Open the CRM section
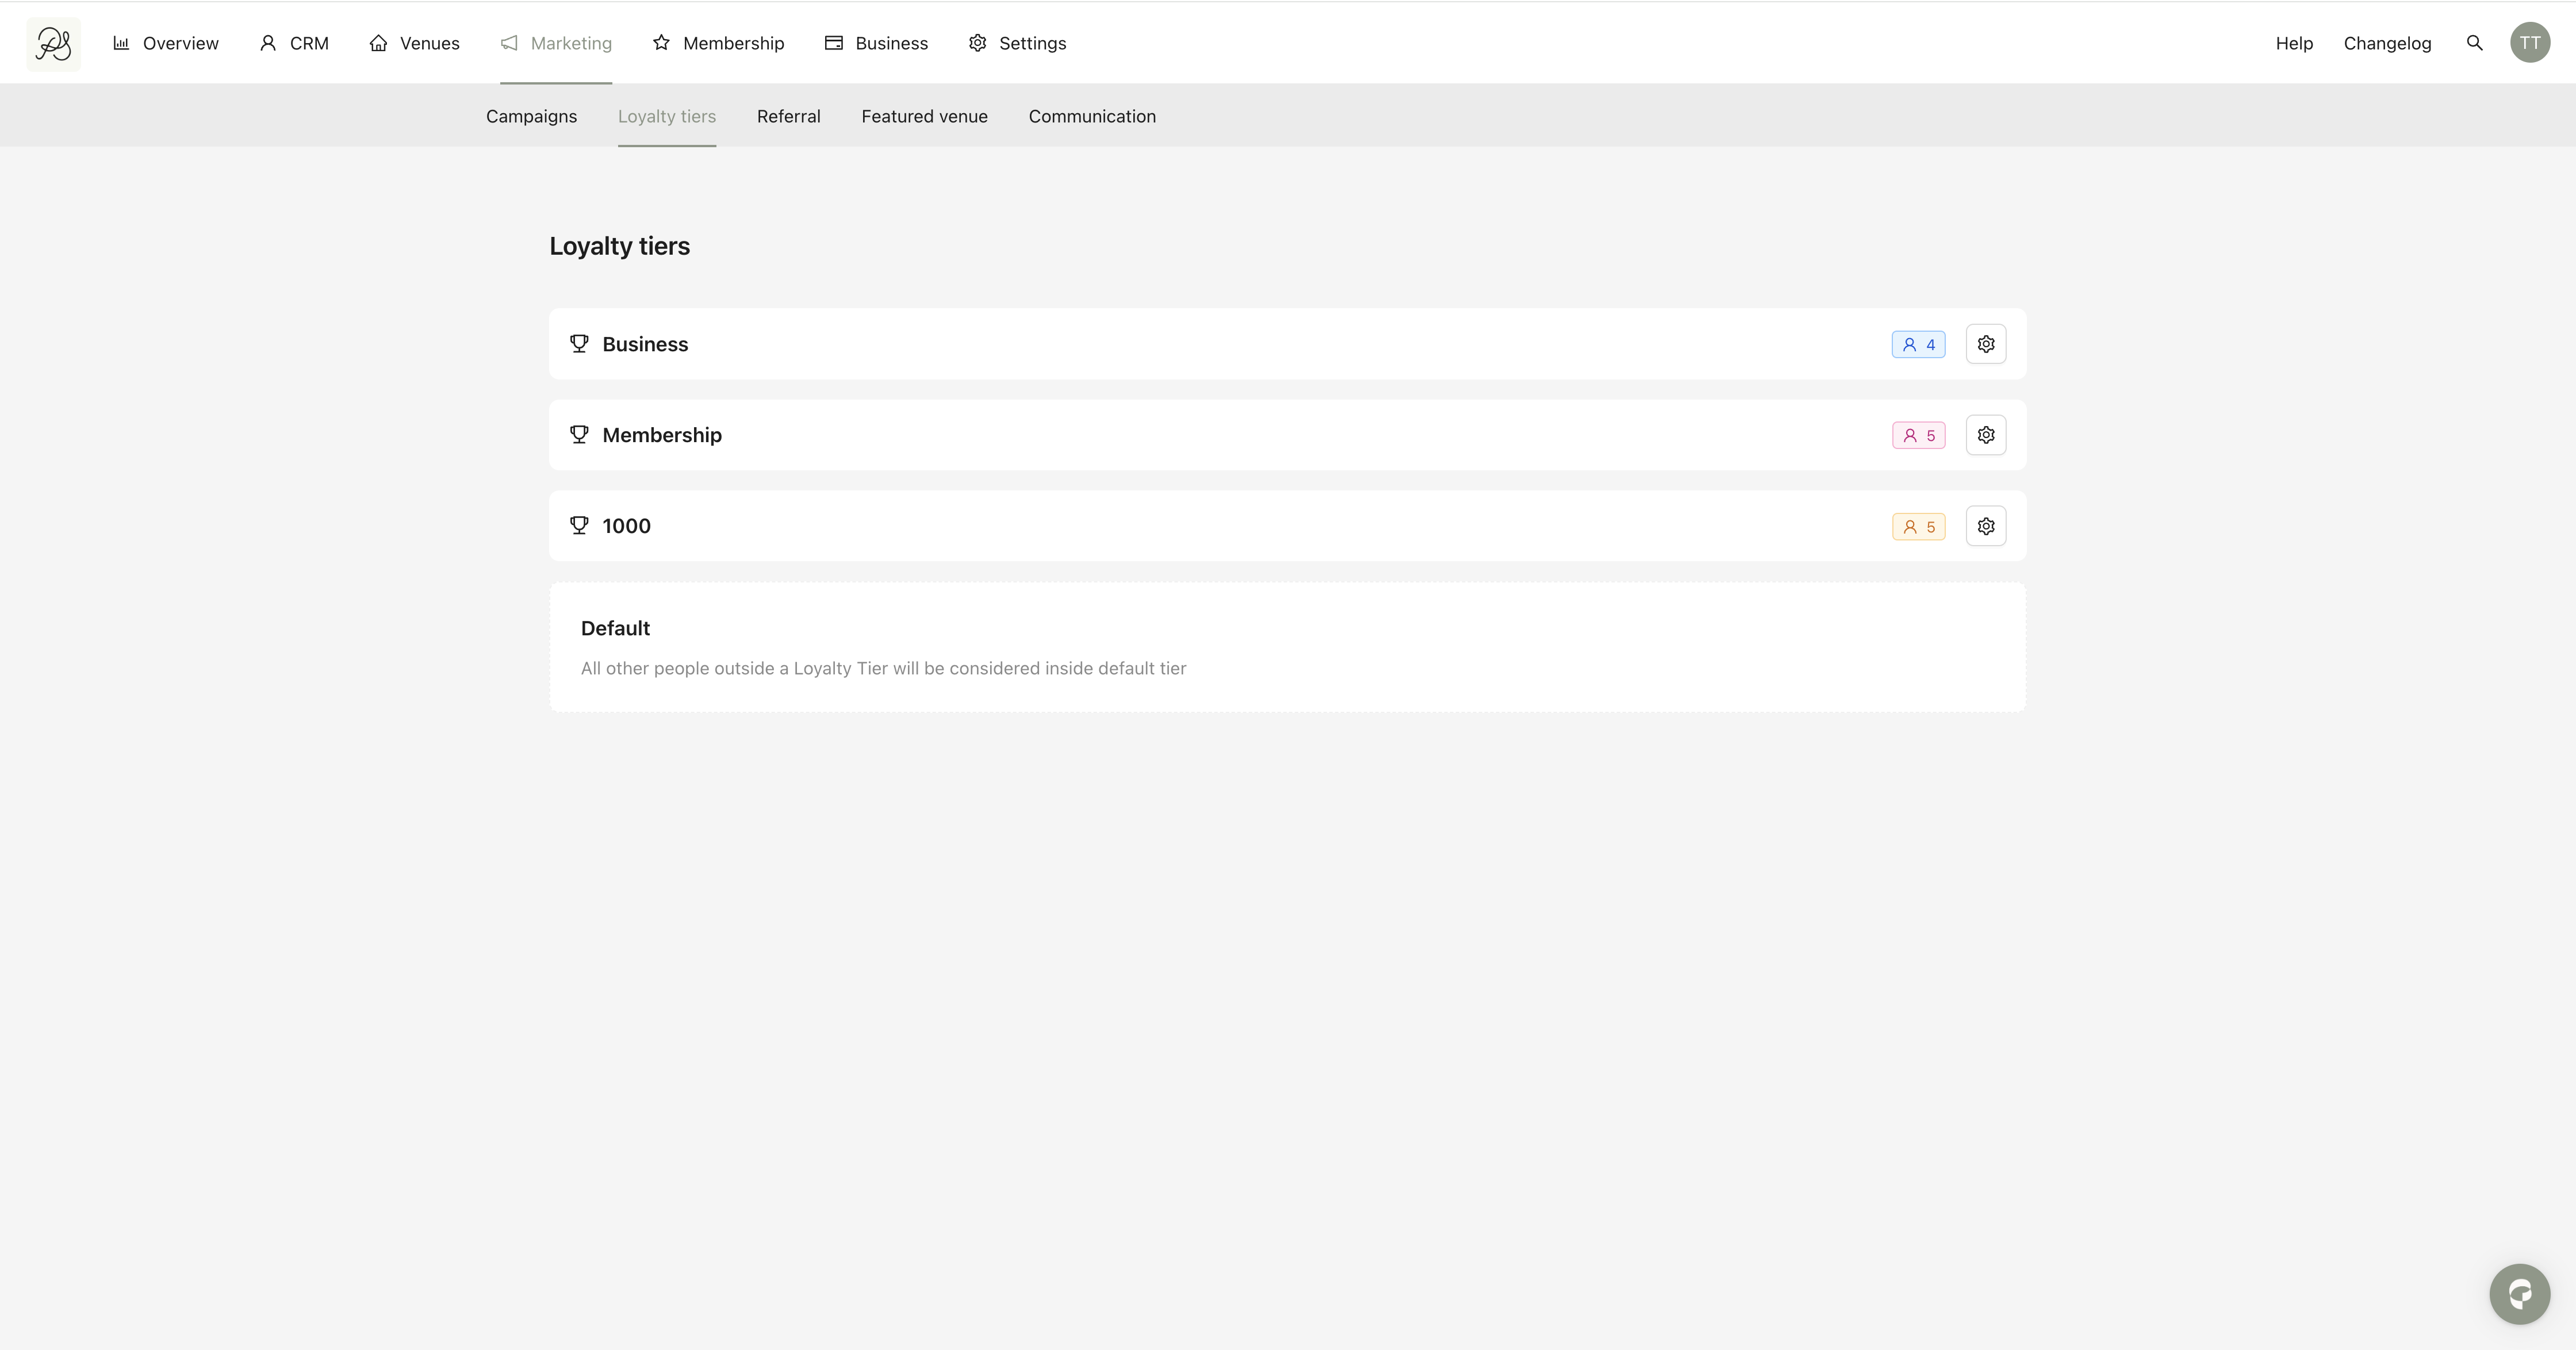 [294, 43]
